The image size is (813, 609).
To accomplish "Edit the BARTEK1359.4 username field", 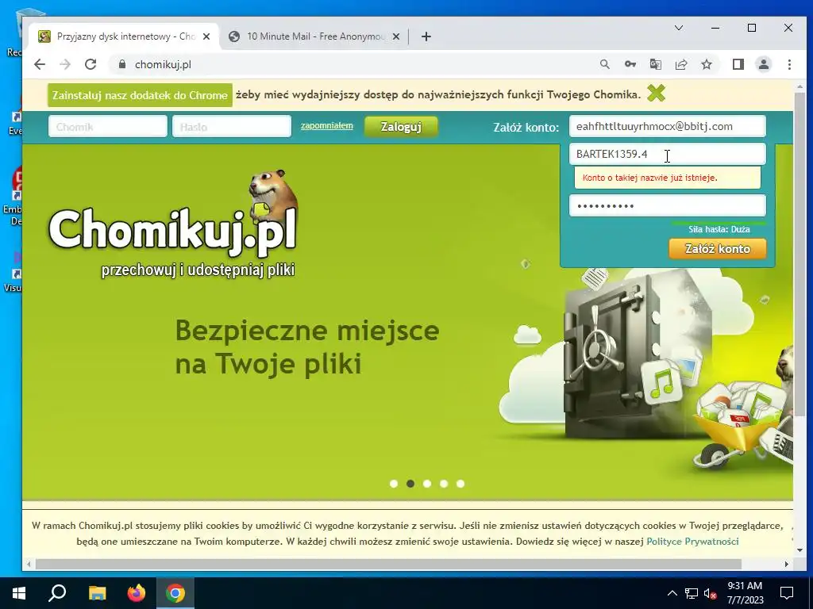I will 667,154.
